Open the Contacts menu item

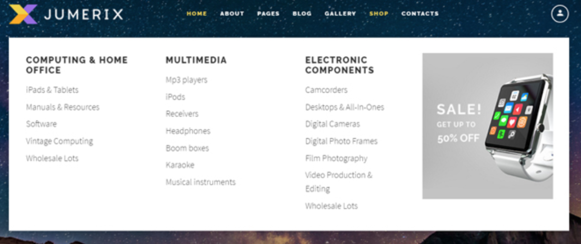pos(420,14)
